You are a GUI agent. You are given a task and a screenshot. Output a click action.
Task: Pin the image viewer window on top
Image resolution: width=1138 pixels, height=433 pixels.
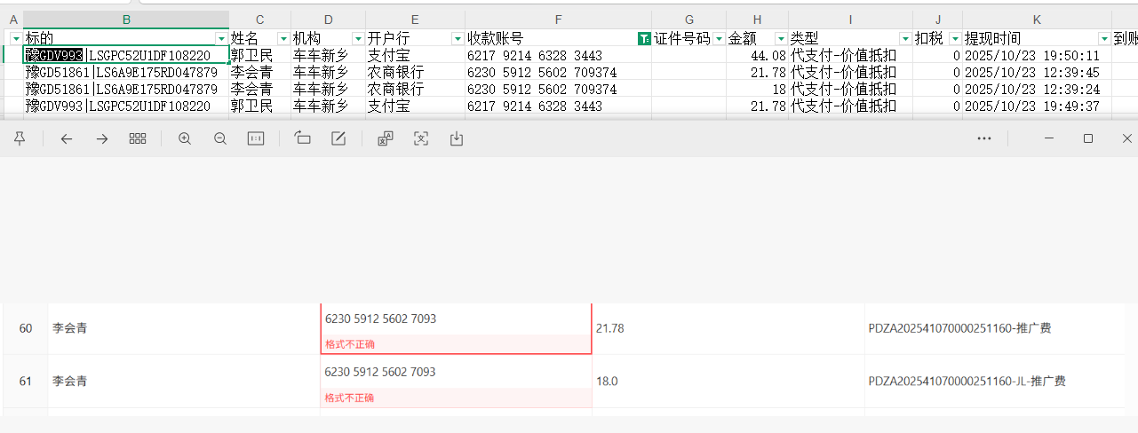pos(20,138)
